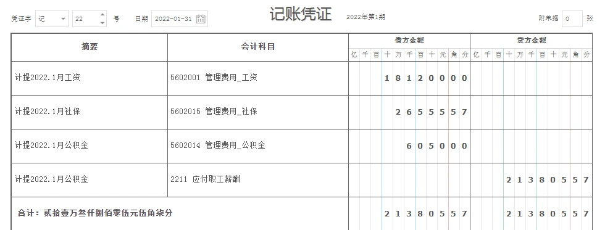
Task: Select 计提2022.1月公积金 summary beside 5602014
Action: click(x=90, y=146)
